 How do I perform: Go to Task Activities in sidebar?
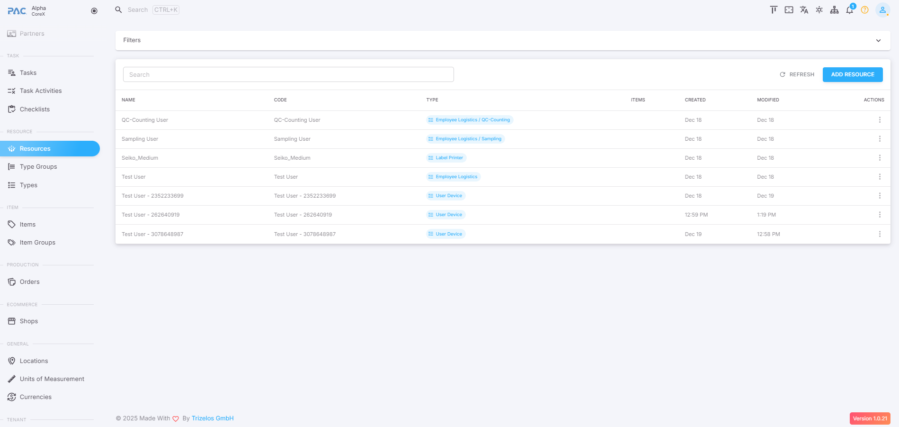coord(41,91)
